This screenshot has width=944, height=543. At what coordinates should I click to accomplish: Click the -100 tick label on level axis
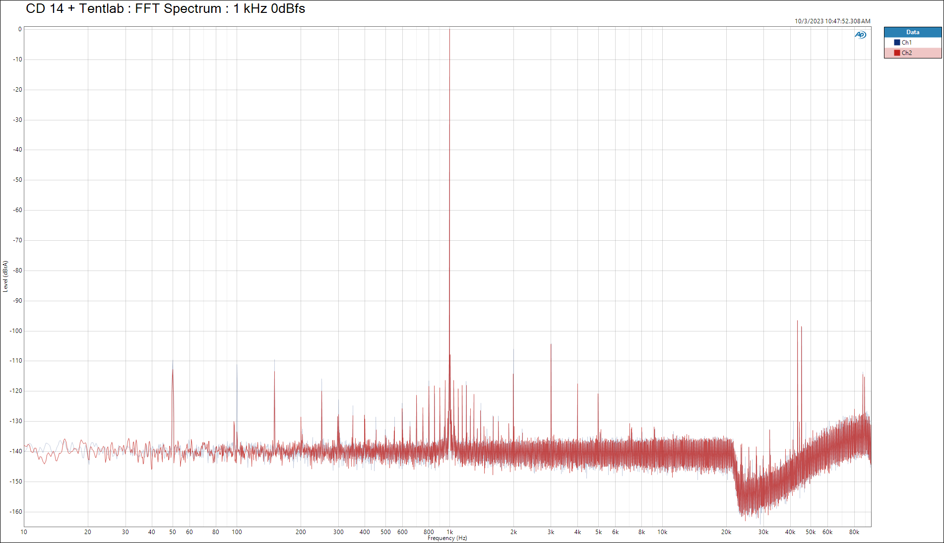16,331
